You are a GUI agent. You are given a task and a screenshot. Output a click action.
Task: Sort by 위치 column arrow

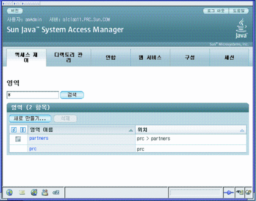click(242, 130)
